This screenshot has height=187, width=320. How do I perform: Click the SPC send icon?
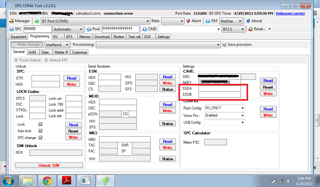[x=12, y=29]
